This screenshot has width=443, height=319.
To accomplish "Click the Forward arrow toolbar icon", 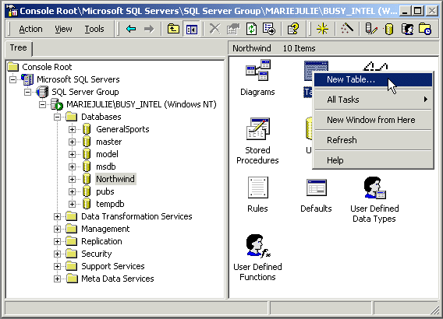I will 149,29.
